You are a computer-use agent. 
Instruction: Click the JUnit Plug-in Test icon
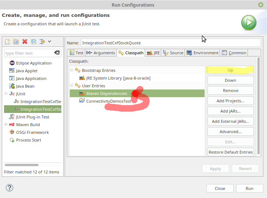pyautogui.click(x=12, y=117)
